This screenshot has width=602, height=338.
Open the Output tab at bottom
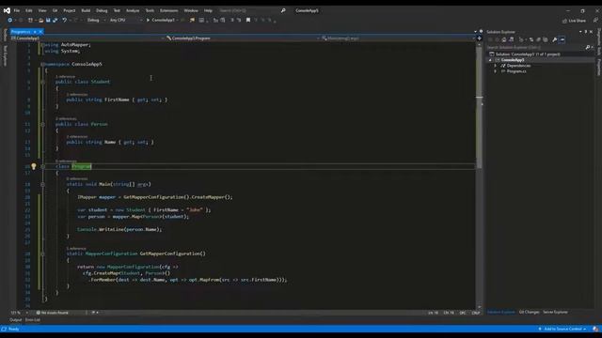(16, 319)
